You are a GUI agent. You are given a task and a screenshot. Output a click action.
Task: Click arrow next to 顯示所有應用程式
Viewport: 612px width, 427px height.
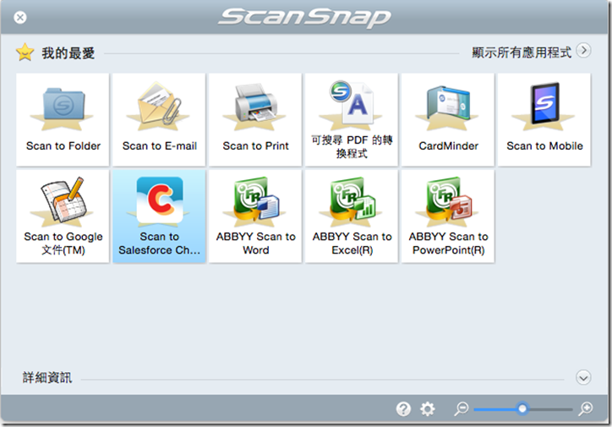coord(583,51)
